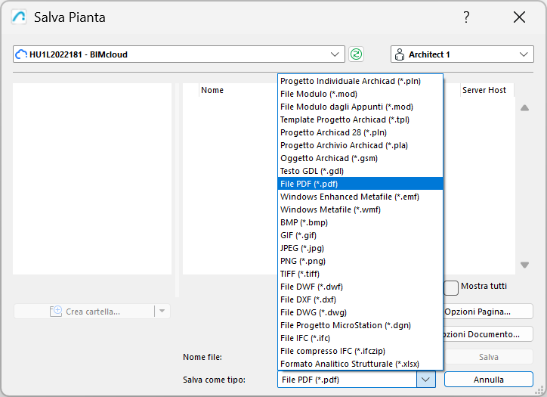Select JPEG (*.jpg) format

click(360, 248)
